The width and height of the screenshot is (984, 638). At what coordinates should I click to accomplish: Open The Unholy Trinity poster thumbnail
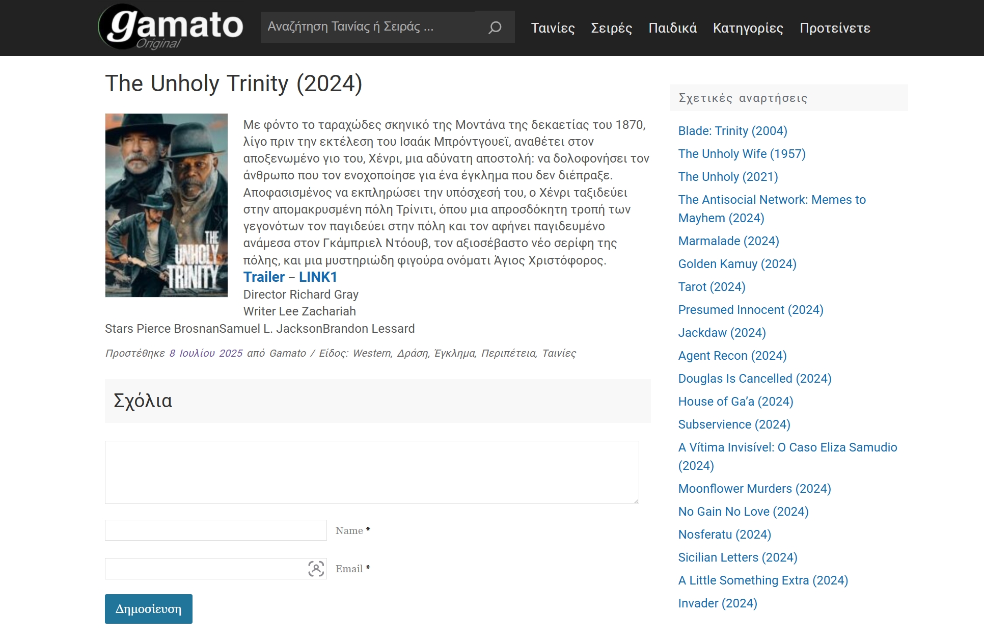pyautogui.click(x=166, y=205)
